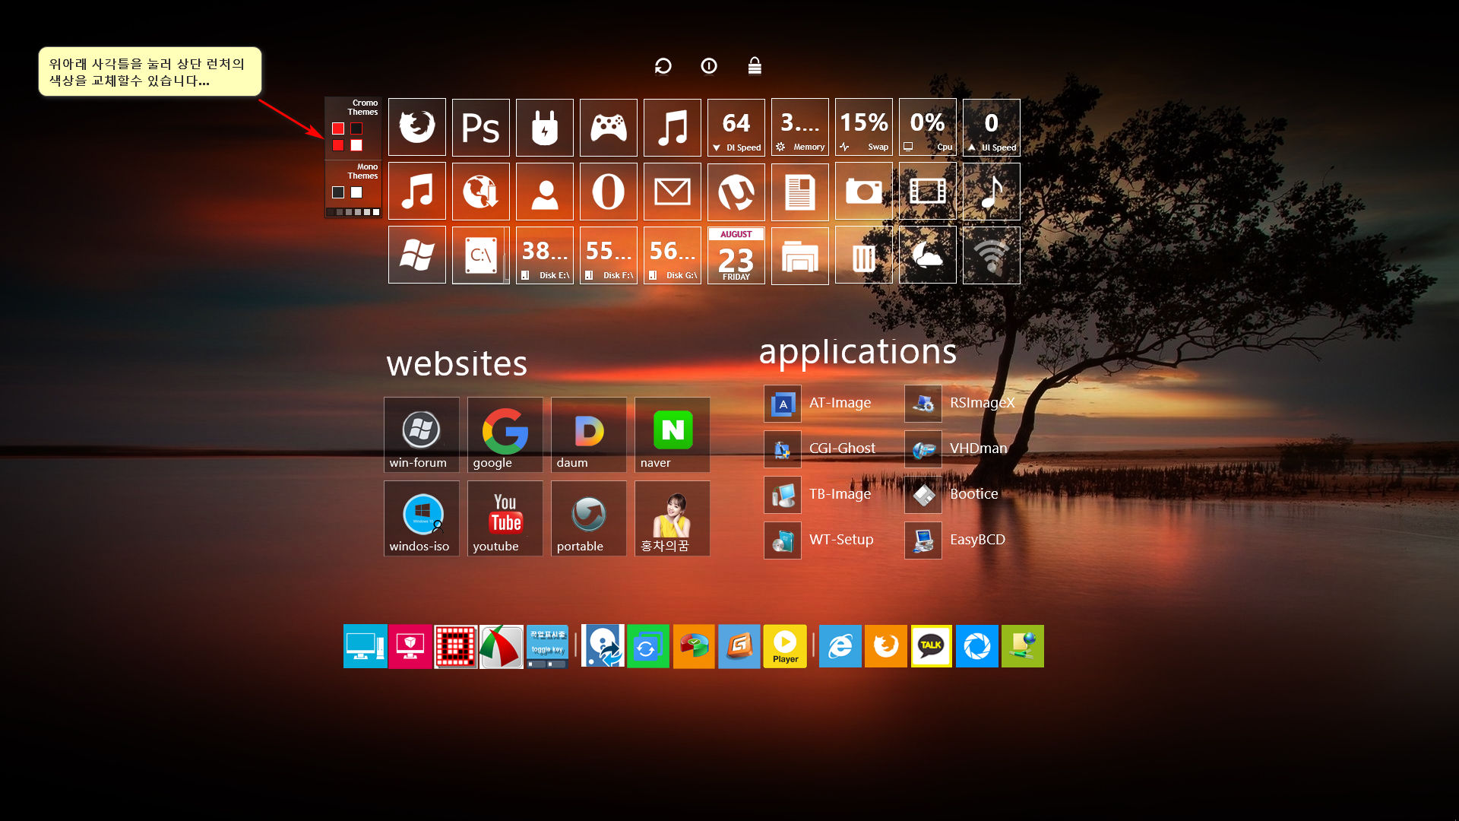Open the globe download tile

481,192
